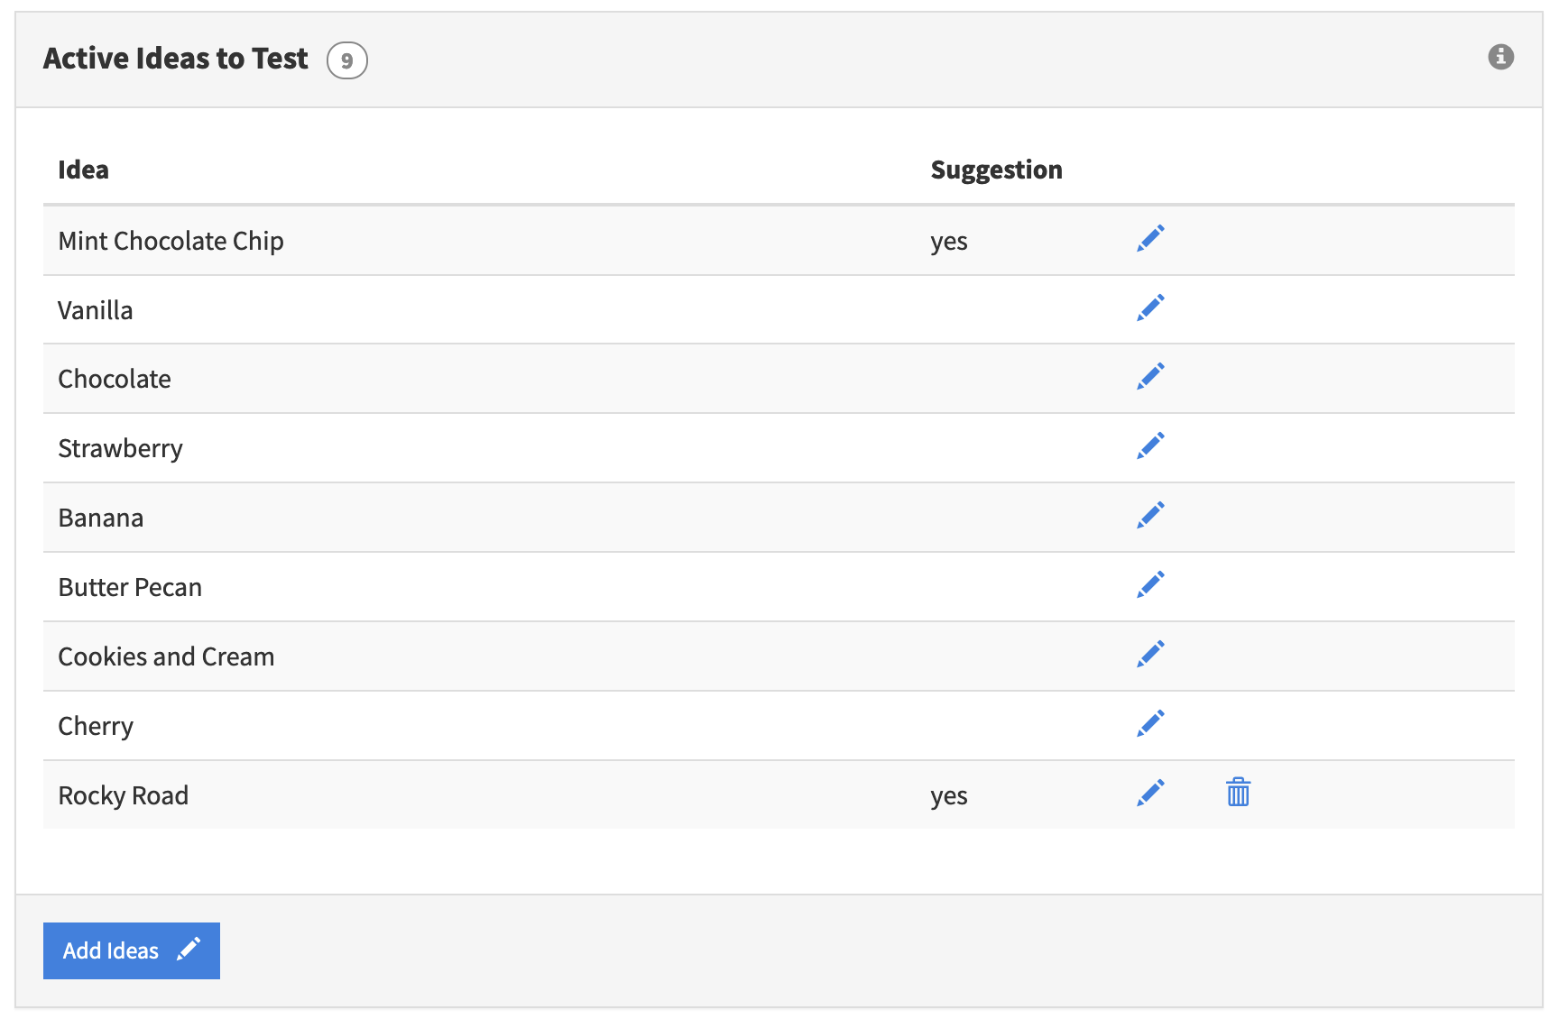The width and height of the screenshot is (1568, 1028).
Task: Click the Mint Chocolate Chip idea text
Action: click(171, 241)
